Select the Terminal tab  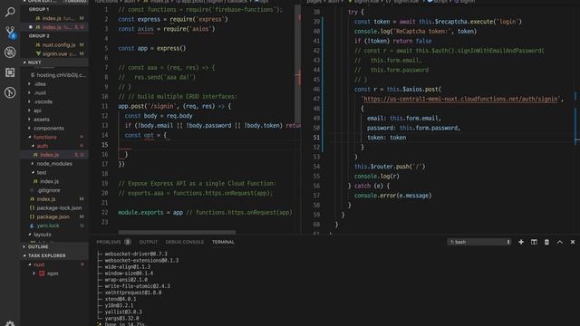pyautogui.click(x=223, y=242)
